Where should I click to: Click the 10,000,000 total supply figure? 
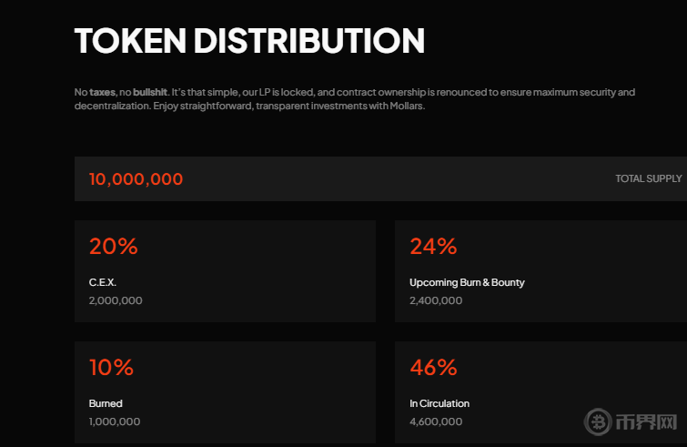tap(136, 179)
